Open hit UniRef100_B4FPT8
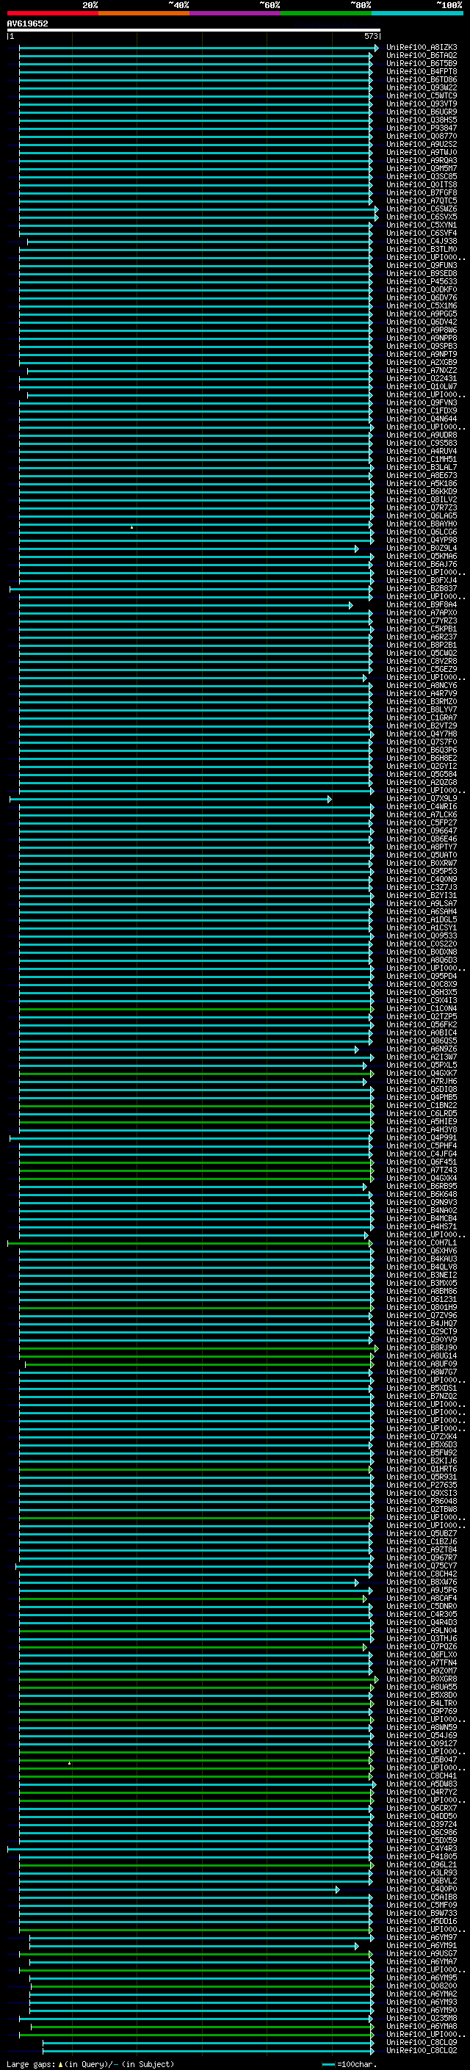Image resolution: width=470 pixels, height=2070 pixels. pyautogui.click(x=422, y=71)
